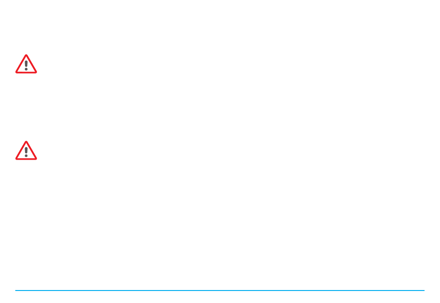Click the blue horizontal divider line

pyautogui.click(x=220, y=291)
